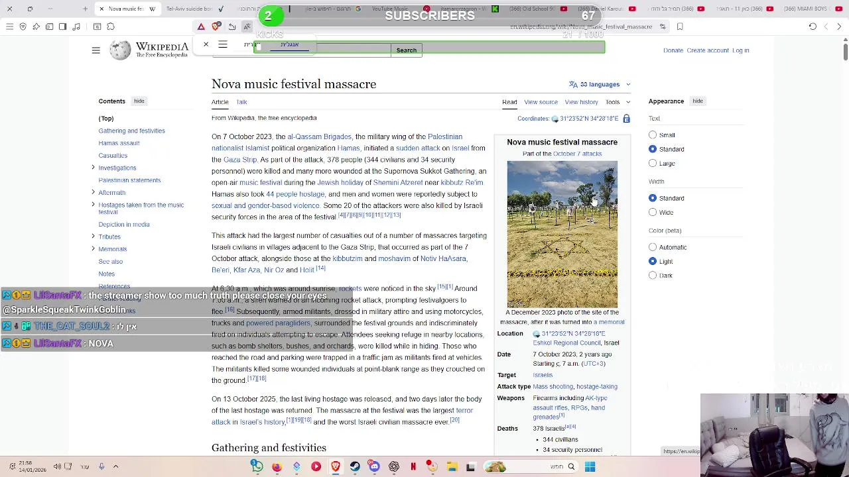
Task: Hide the Appearance panel
Action: pyautogui.click(x=698, y=101)
